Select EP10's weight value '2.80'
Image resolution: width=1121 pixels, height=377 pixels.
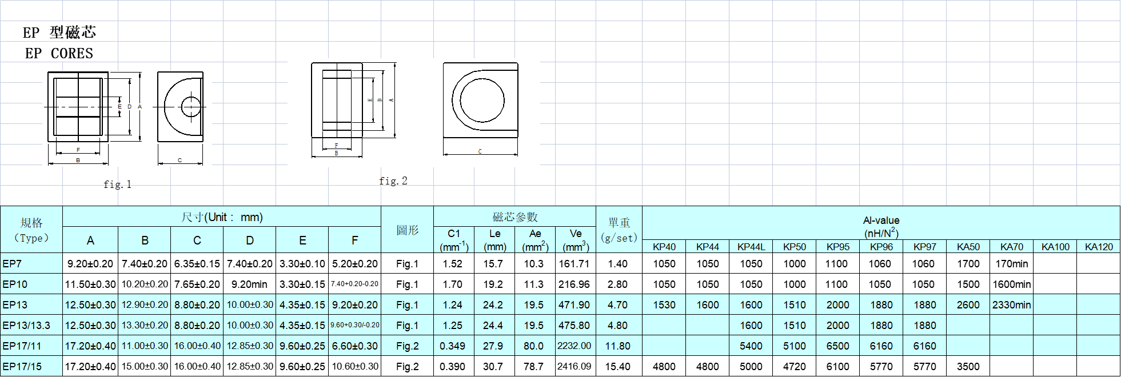(619, 284)
